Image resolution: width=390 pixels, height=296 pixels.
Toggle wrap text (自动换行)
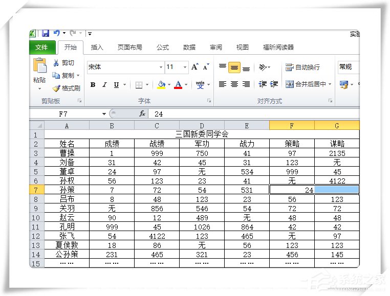pyautogui.click(x=302, y=67)
